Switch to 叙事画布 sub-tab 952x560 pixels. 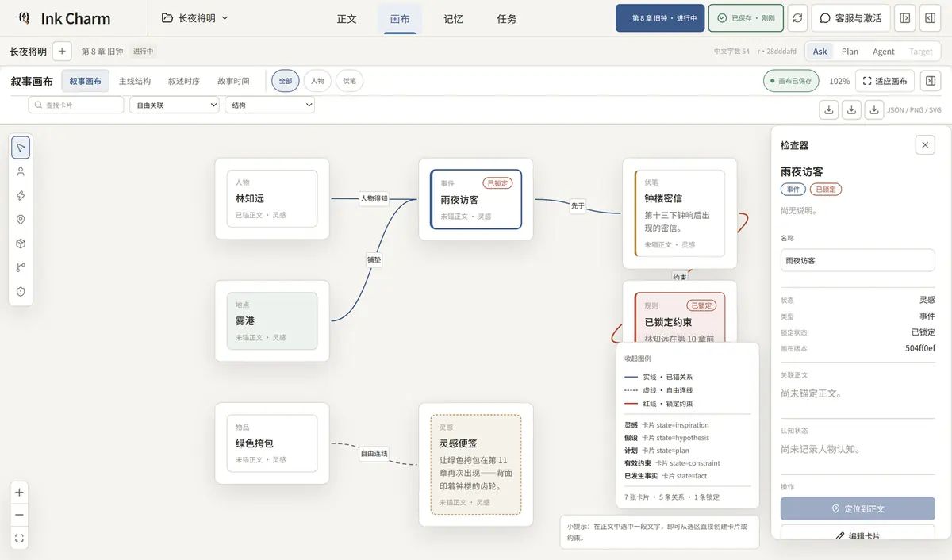[x=86, y=81]
